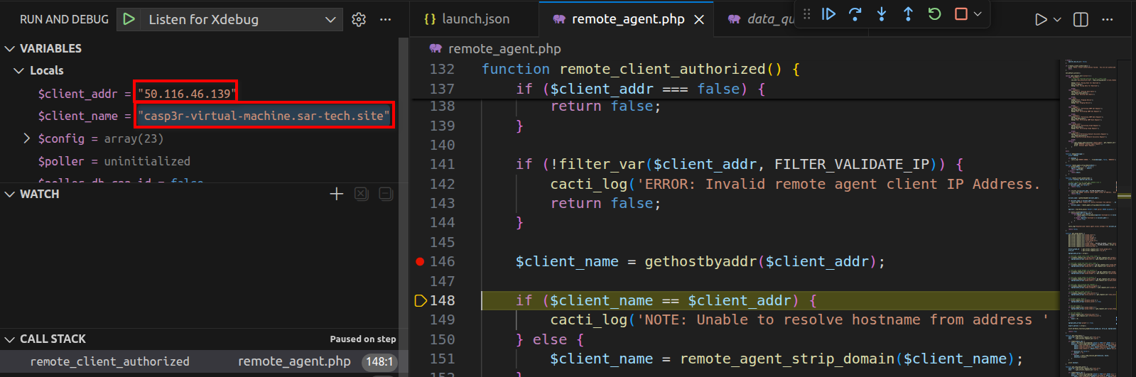This screenshot has width=1136, height=377.
Task: Click the Step Out arrow icon
Action: [x=908, y=14]
